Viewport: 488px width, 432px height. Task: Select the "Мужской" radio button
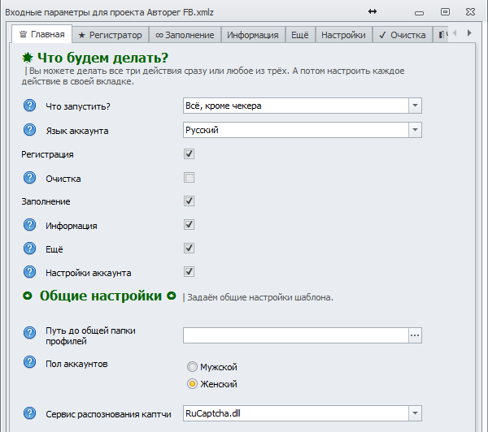(192, 367)
